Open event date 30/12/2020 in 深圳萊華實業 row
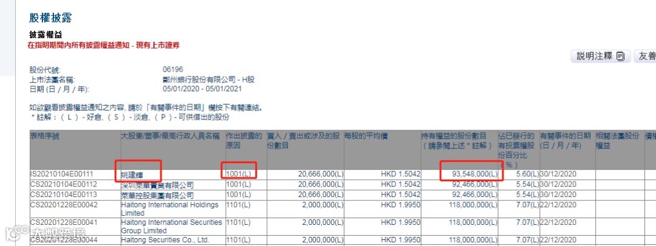Viewport: 656px width, 246px height. coord(557,184)
